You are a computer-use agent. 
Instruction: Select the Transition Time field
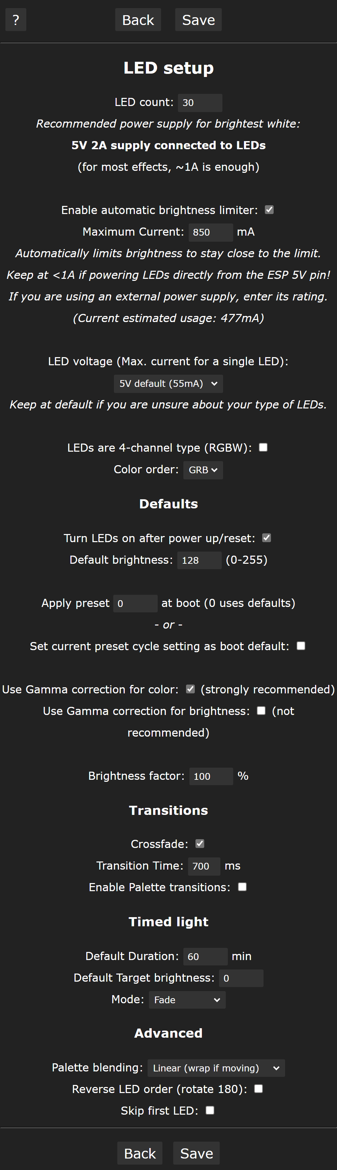pos(204,866)
